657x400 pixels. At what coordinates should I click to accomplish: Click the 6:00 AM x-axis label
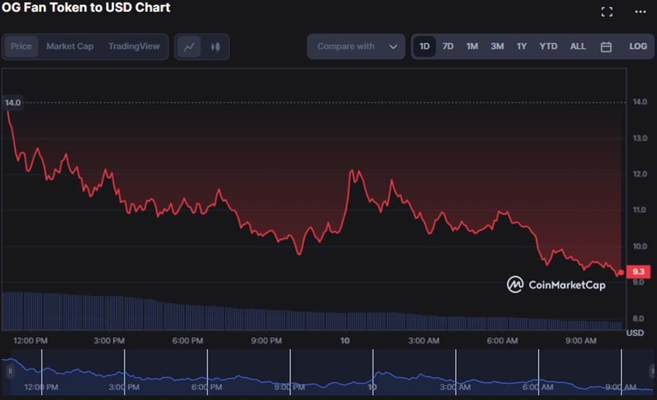click(x=502, y=341)
